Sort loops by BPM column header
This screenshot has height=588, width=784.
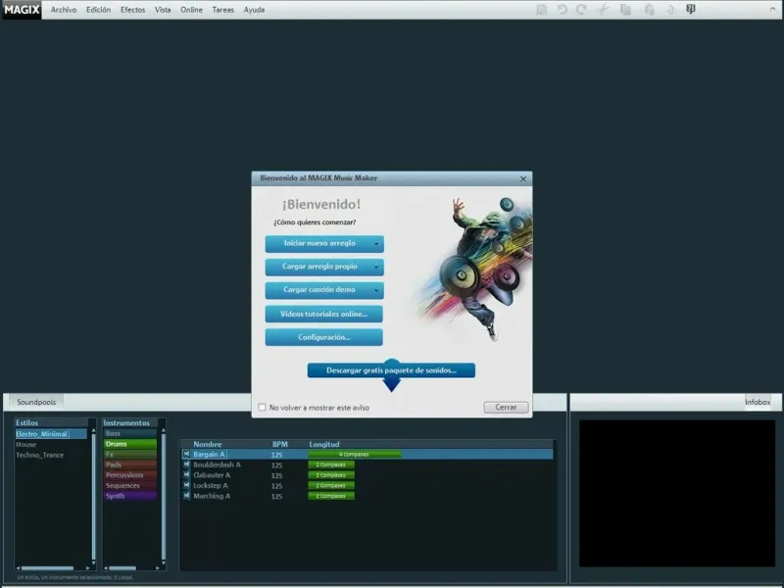pos(280,444)
